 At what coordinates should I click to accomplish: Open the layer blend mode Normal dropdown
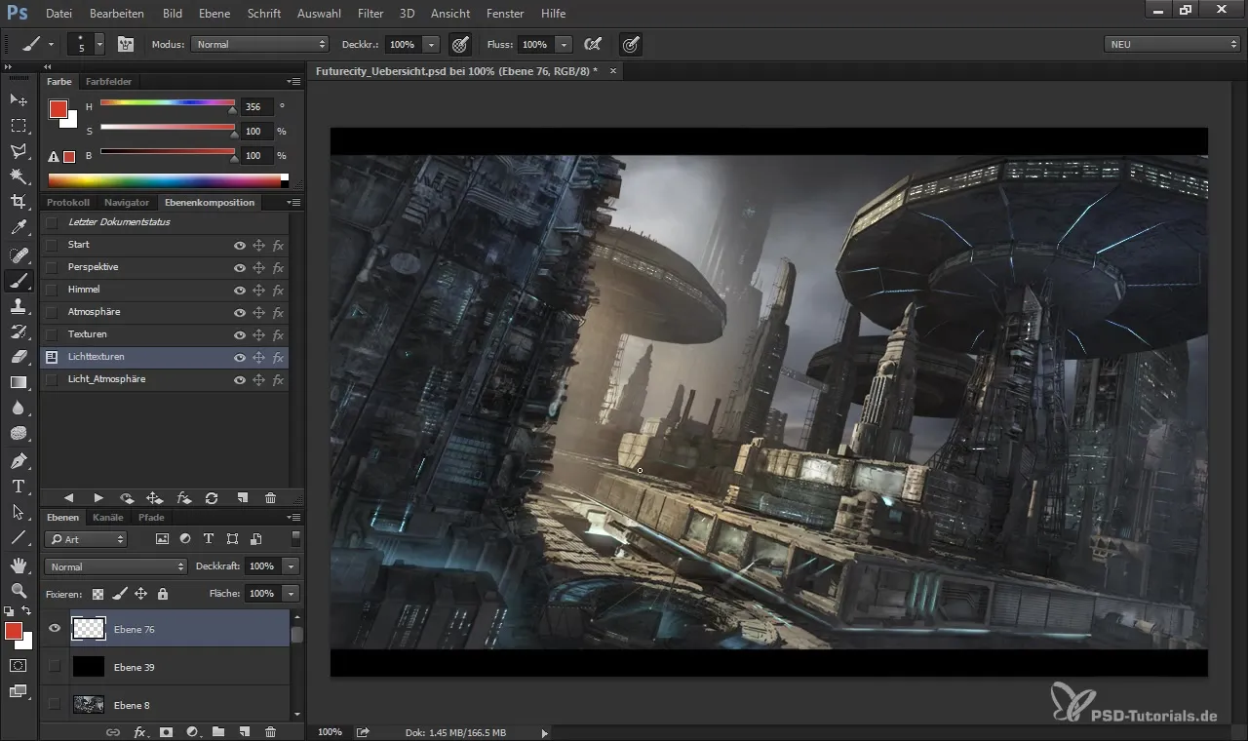point(115,566)
